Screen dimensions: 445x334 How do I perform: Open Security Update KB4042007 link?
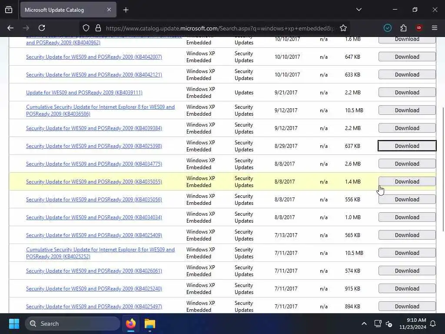click(x=94, y=57)
